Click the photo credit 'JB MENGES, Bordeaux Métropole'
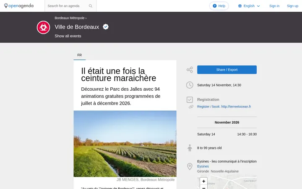302x189 pixels. click(x=146, y=180)
